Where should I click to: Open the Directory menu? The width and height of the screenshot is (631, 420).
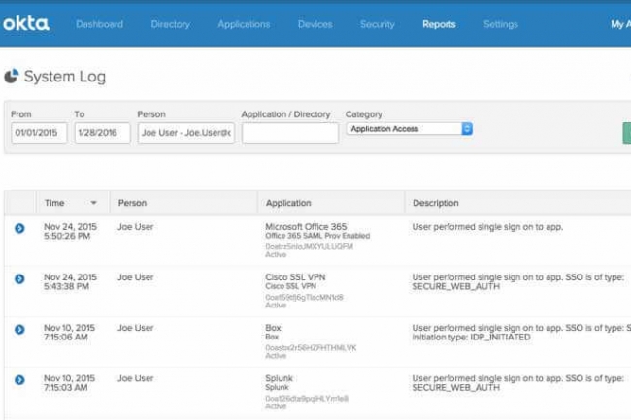pyautogui.click(x=171, y=24)
